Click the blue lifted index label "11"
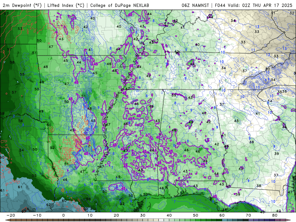The height and width of the screenshot is (222, 296). pyautogui.click(x=253, y=50)
